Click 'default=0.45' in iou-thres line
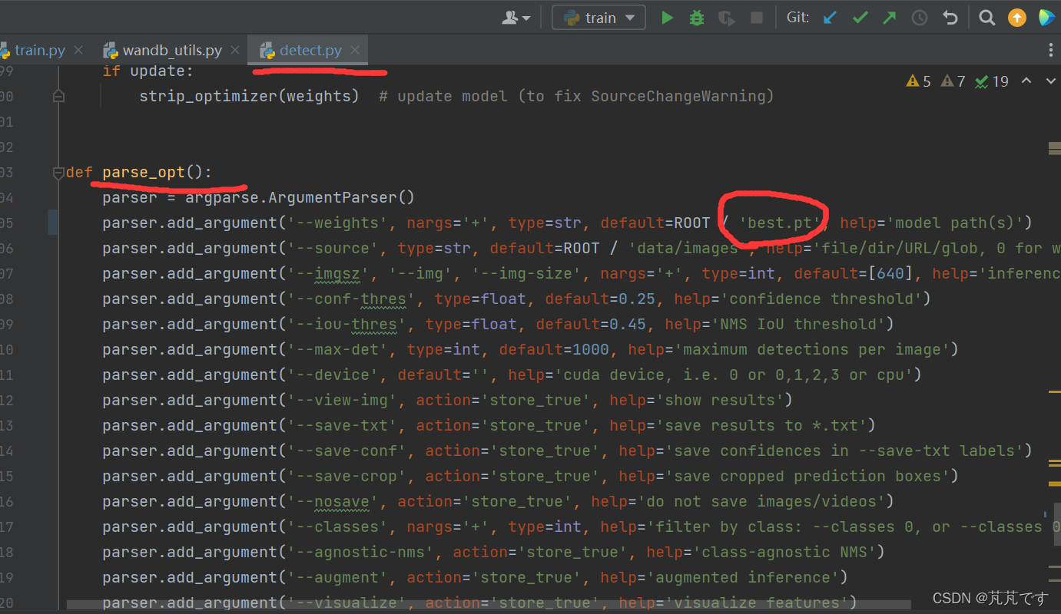This screenshot has width=1061, height=614. point(592,325)
